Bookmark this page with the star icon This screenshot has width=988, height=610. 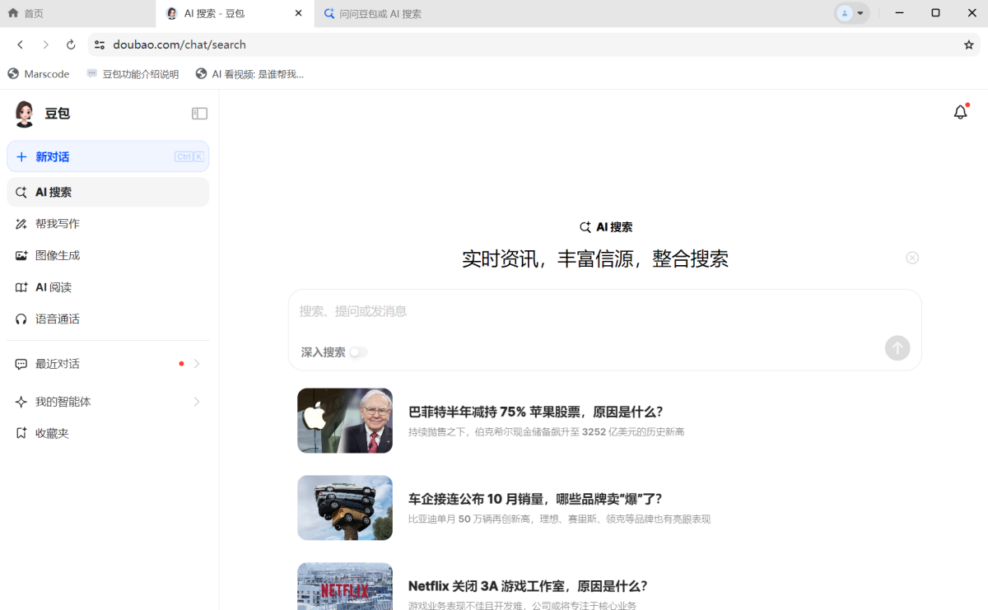click(968, 44)
